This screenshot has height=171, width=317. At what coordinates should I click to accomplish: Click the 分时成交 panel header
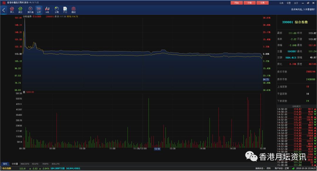coord(296,106)
